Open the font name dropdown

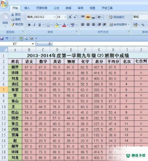pos(54,17)
